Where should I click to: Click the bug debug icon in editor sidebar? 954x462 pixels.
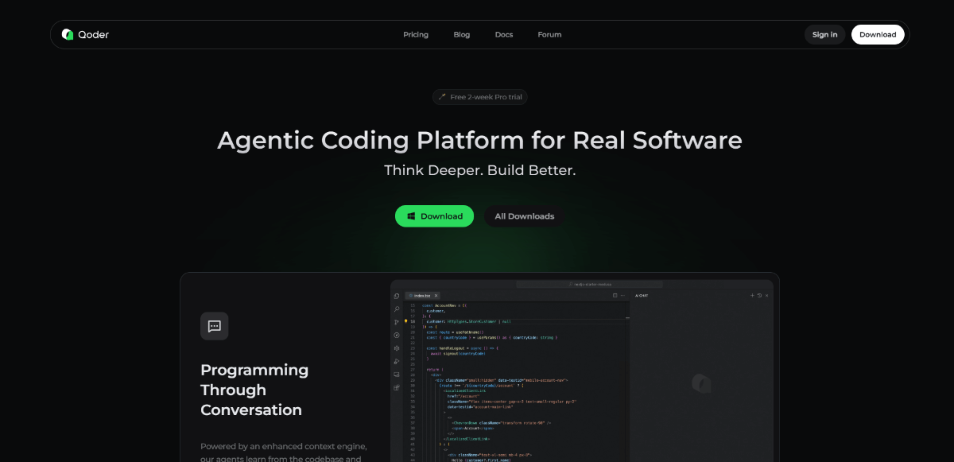pos(397,348)
